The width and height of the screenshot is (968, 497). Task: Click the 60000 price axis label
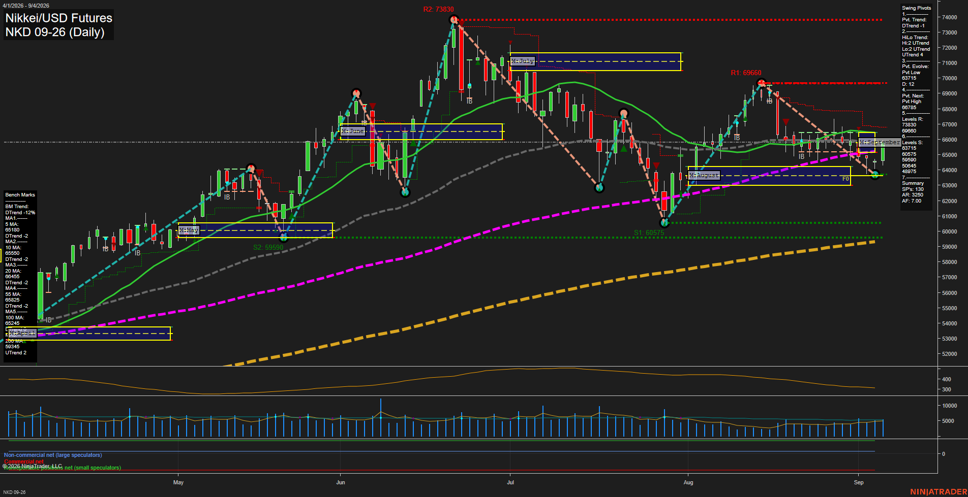point(949,231)
